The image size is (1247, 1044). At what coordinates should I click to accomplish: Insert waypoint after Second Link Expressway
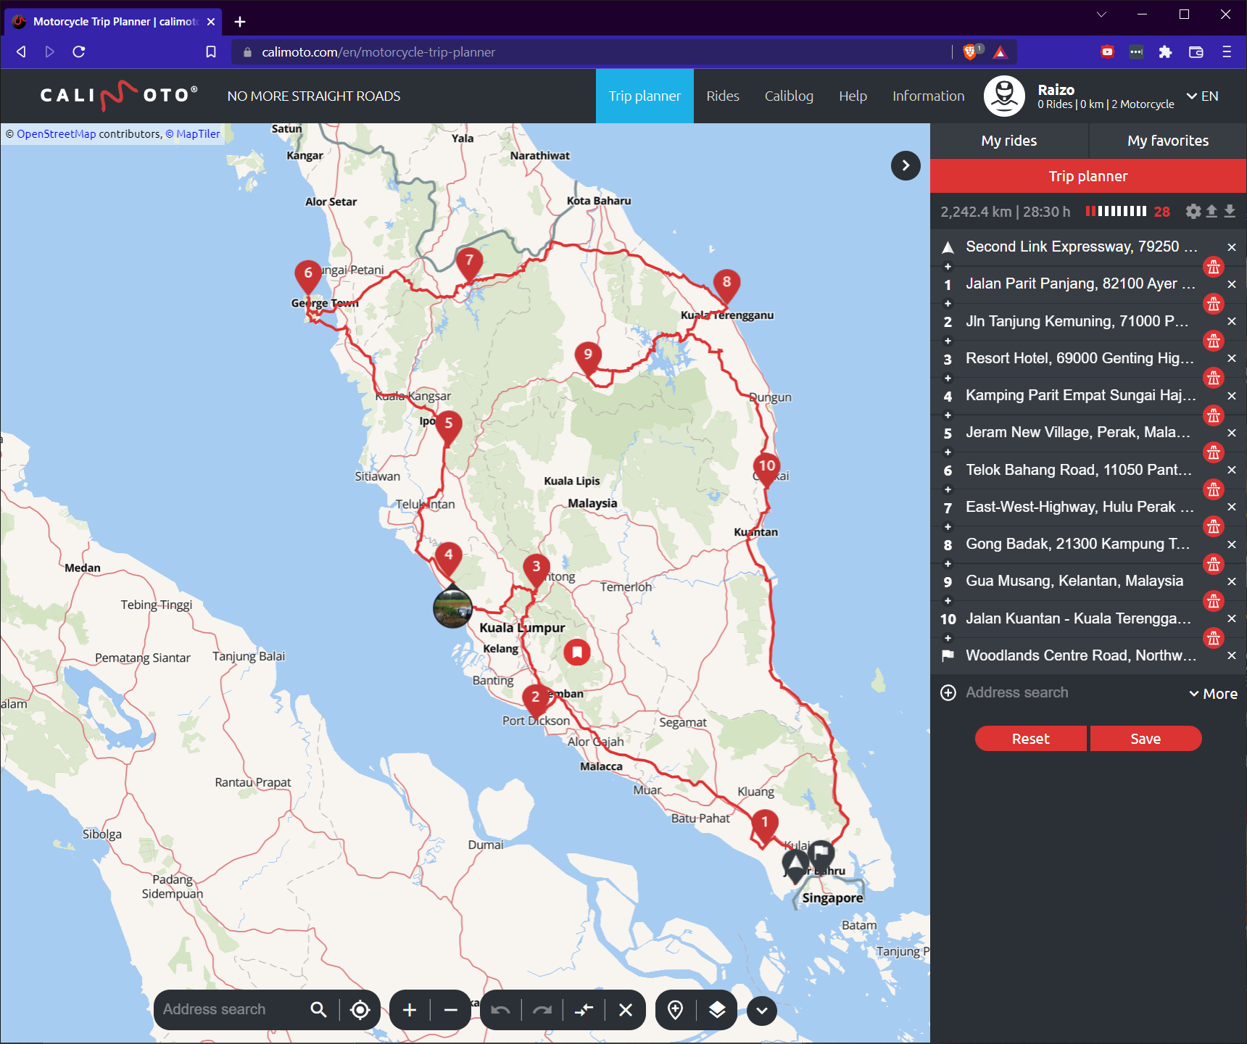tap(948, 266)
